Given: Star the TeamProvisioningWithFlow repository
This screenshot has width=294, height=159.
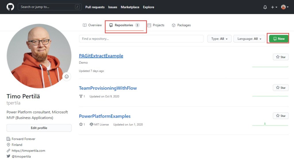Looking at the screenshot, I should (281, 88).
